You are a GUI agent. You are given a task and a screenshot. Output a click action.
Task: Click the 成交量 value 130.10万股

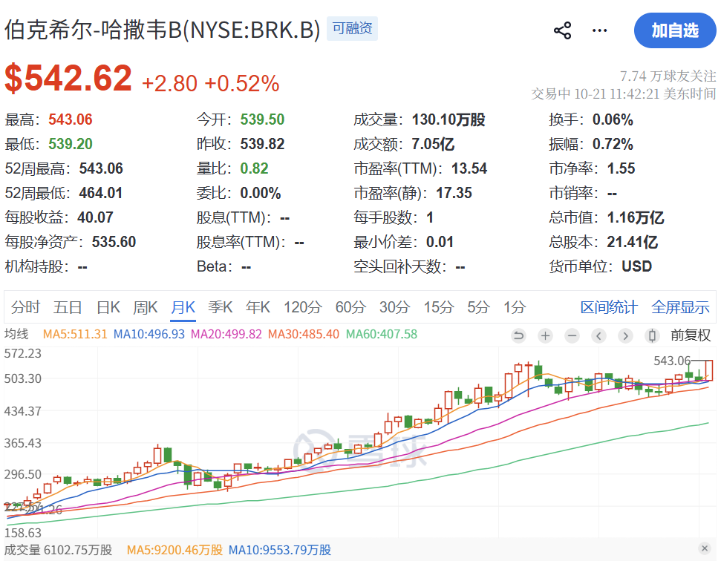tap(448, 120)
